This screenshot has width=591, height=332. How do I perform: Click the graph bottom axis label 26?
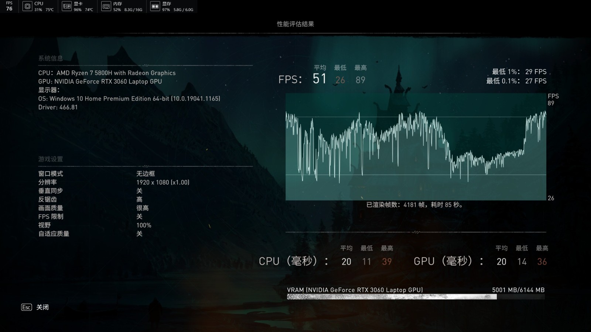click(x=551, y=198)
